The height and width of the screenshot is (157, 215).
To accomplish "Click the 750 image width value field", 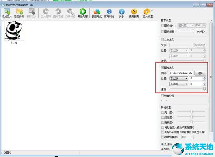I will [199, 25].
